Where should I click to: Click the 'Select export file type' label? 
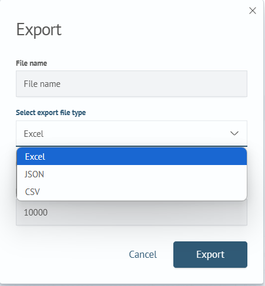click(x=51, y=113)
